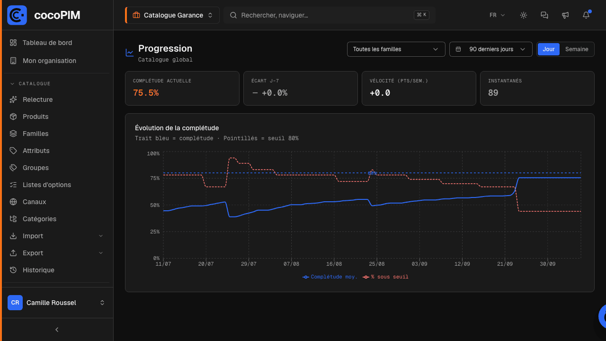This screenshot has height=341, width=606.
Task: Open the Catalogue Garance selector
Action: (x=172, y=15)
